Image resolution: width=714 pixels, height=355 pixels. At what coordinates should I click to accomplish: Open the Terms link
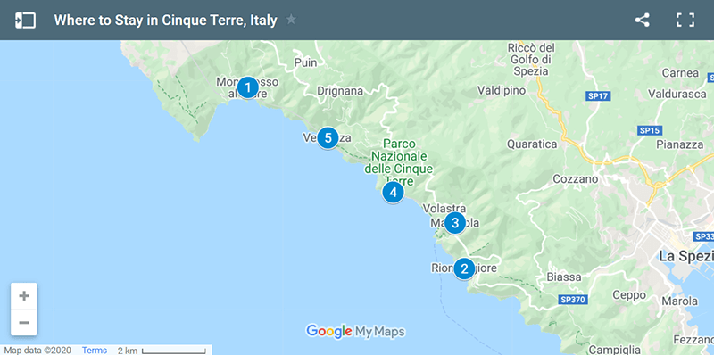pyautogui.click(x=95, y=350)
